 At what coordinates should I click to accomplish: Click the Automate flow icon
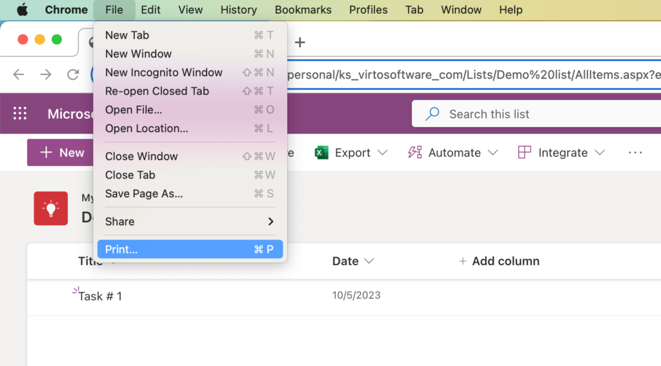[x=415, y=152]
